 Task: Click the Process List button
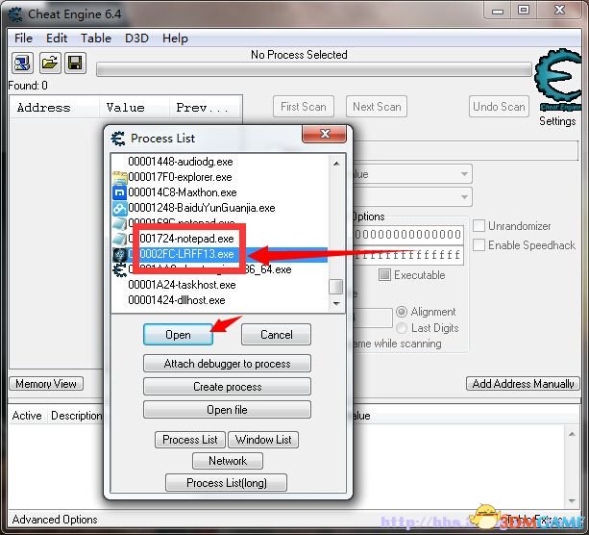click(190, 440)
